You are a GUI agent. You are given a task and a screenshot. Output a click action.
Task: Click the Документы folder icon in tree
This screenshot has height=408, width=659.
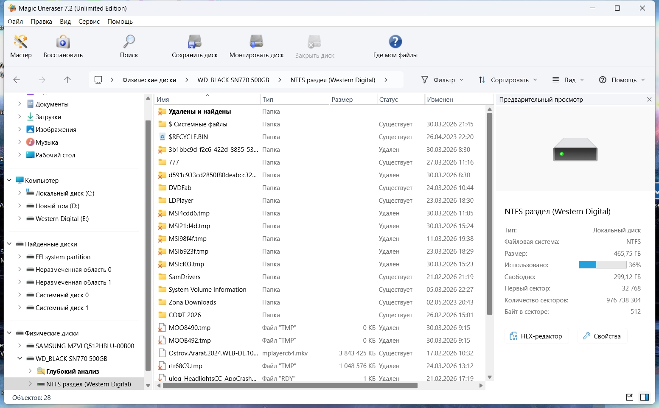(x=30, y=104)
